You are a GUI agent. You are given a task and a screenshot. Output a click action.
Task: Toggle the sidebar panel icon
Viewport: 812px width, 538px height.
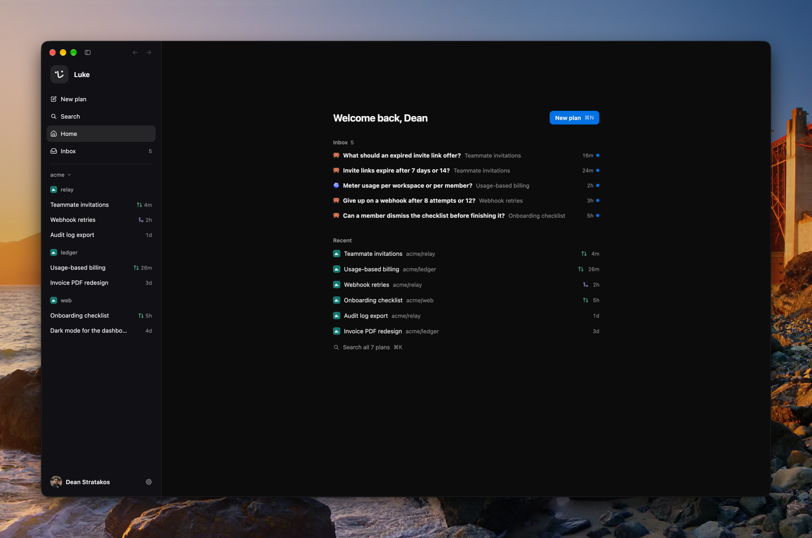(88, 52)
